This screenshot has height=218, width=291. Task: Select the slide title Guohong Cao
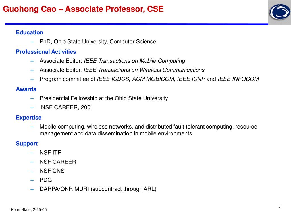(x=83, y=9)
